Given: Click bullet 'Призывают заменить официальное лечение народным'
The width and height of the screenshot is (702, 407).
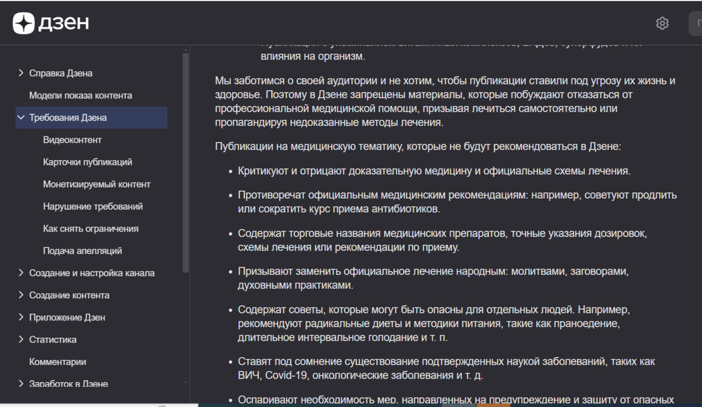Looking at the screenshot, I should pos(433,279).
